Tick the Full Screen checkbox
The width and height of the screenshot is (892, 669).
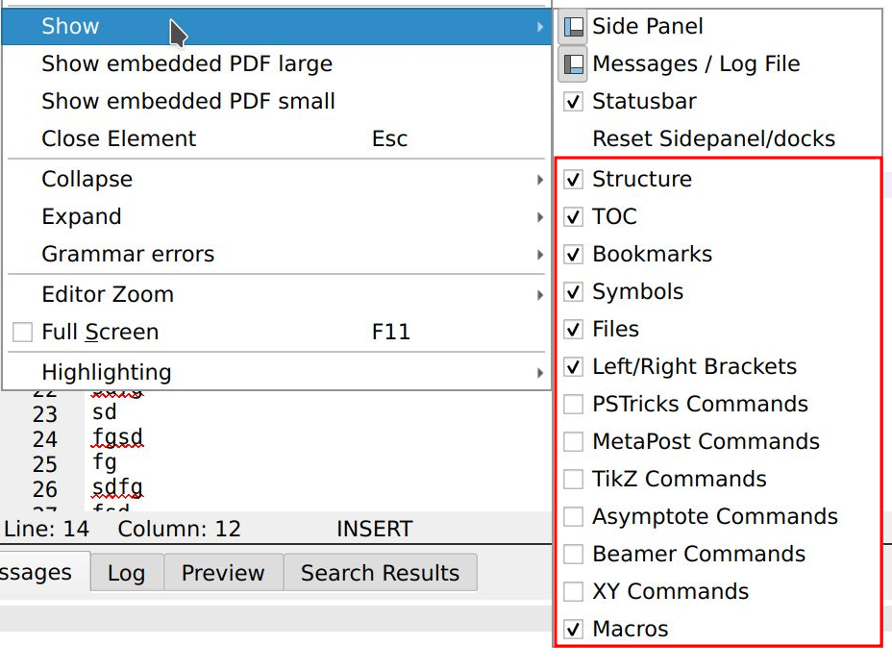[22, 333]
